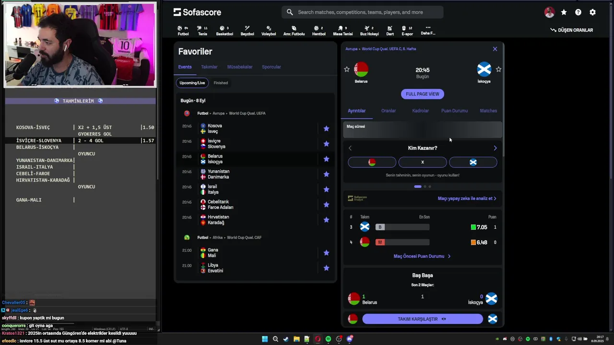Open Steam from the taskbar
Viewport: 614px width, 345px height.
click(286, 339)
